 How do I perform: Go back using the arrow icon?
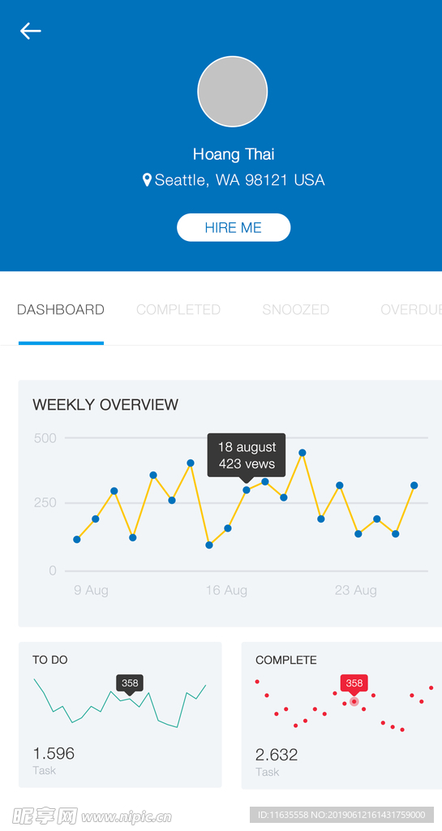pos(31,32)
